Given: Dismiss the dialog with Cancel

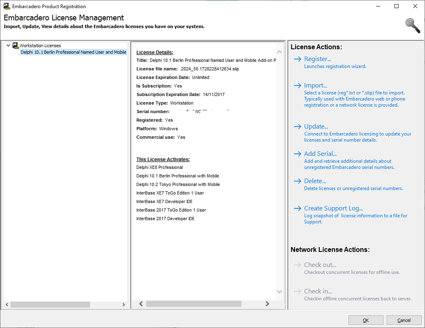Looking at the screenshot, I should click(404, 320).
